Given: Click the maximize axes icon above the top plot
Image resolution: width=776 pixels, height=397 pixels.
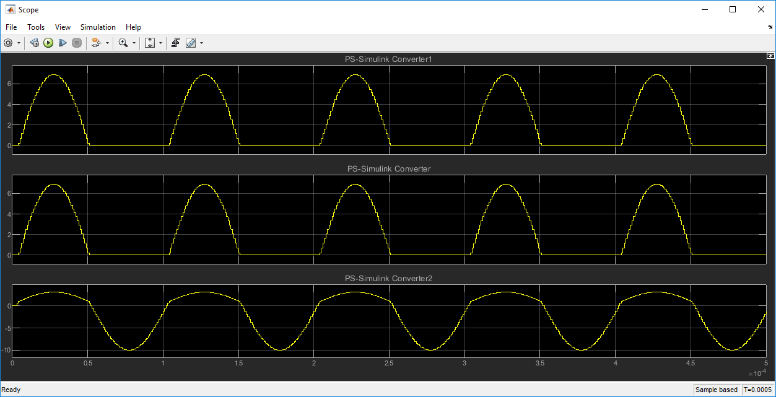Looking at the screenshot, I should [x=770, y=56].
